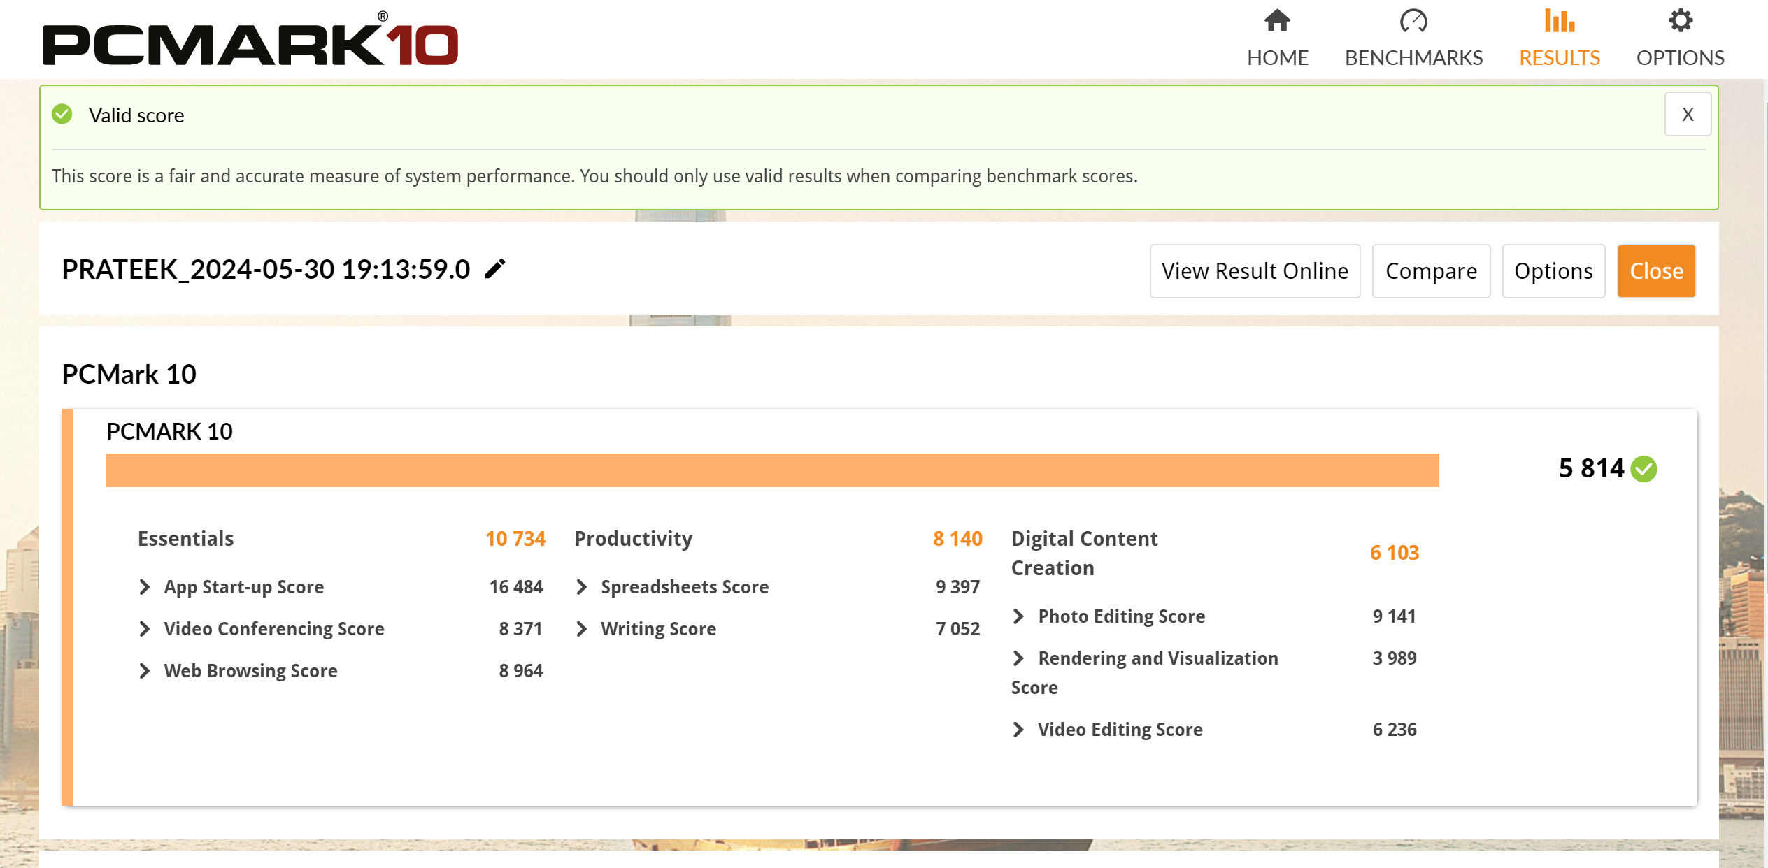Open the OPTIONS tab label in the top navigation
Screen dimensions: 1768x868
[x=1681, y=57]
